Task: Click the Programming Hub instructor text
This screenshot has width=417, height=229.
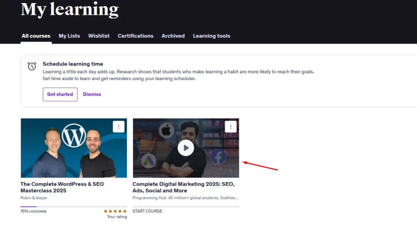Action: (x=186, y=198)
